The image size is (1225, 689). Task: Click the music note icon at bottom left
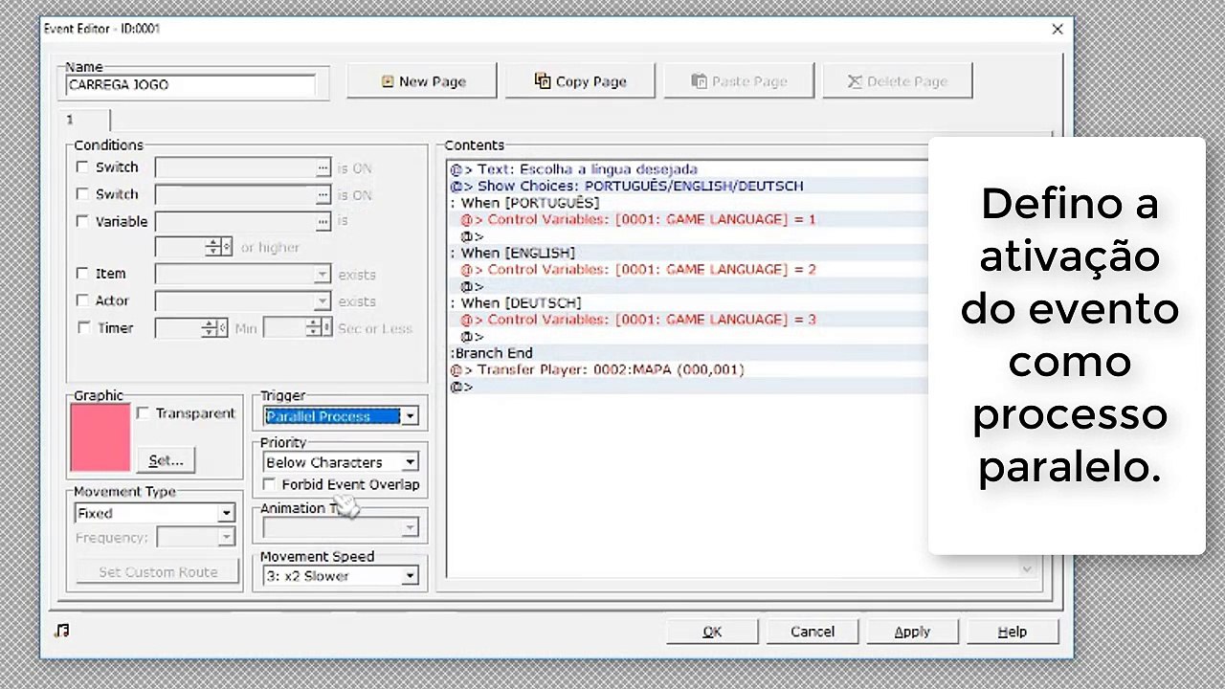pyautogui.click(x=62, y=631)
